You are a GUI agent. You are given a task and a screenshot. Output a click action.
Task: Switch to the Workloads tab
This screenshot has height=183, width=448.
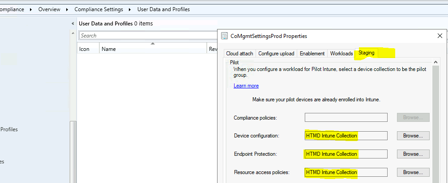point(341,53)
